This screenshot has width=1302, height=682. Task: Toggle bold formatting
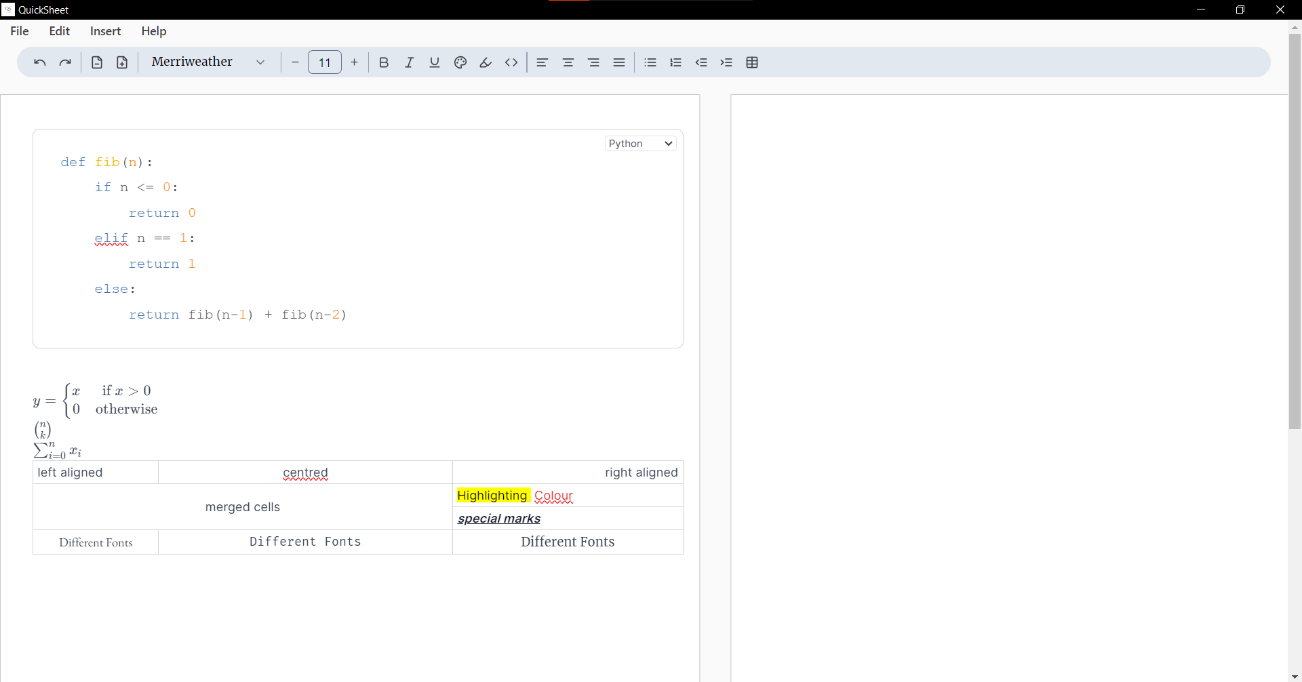coord(384,62)
